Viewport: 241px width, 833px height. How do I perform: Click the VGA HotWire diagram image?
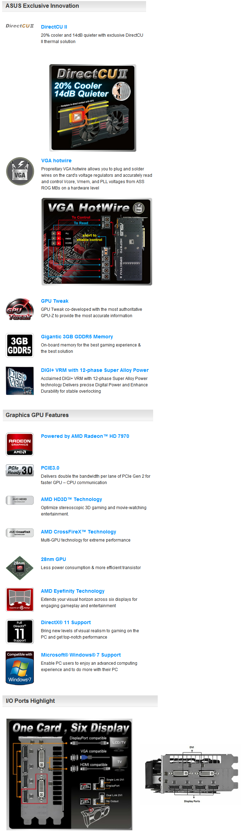point(97,242)
